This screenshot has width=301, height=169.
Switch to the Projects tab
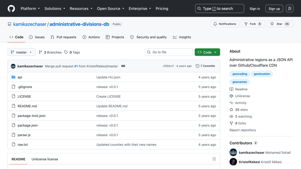[115, 37]
